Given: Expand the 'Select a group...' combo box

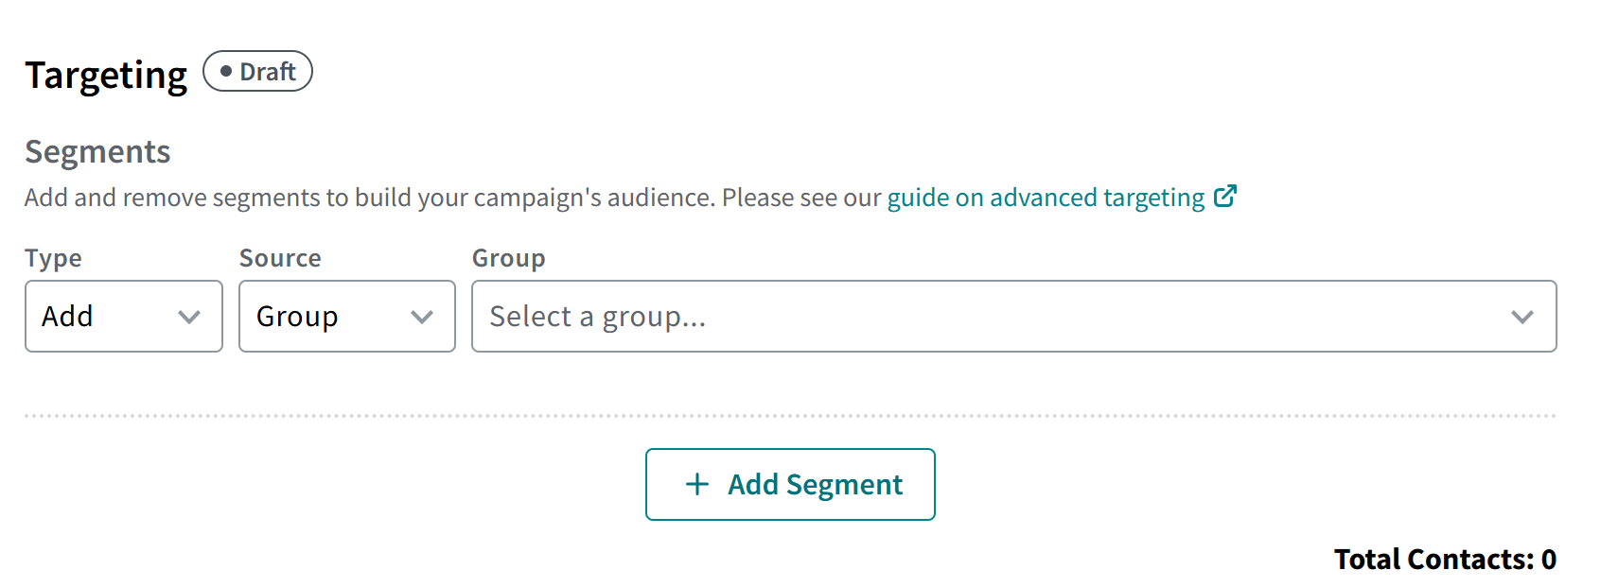Looking at the screenshot, I should tap(1012, 317).
